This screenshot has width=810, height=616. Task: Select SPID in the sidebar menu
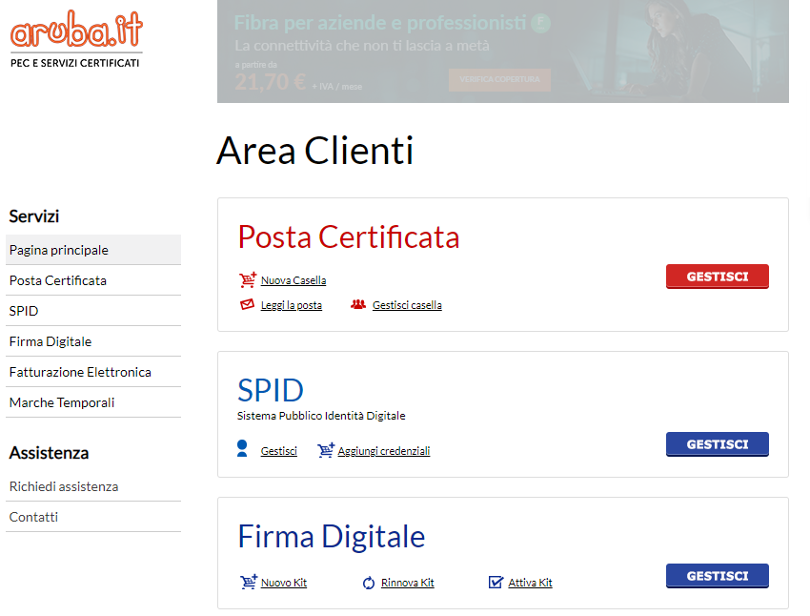93,311
